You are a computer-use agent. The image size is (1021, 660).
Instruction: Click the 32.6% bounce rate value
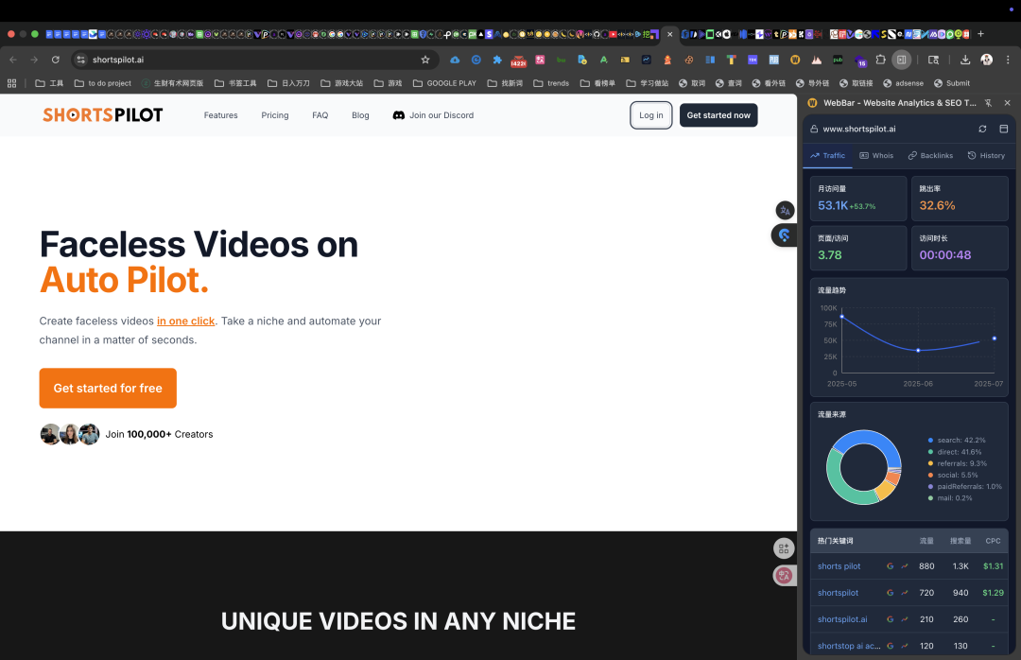(937, 206)
